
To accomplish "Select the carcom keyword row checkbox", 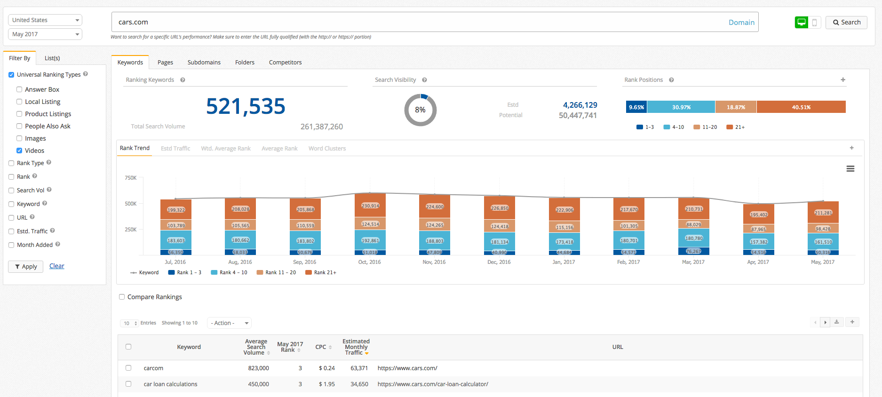I will (x=128, y=368).
